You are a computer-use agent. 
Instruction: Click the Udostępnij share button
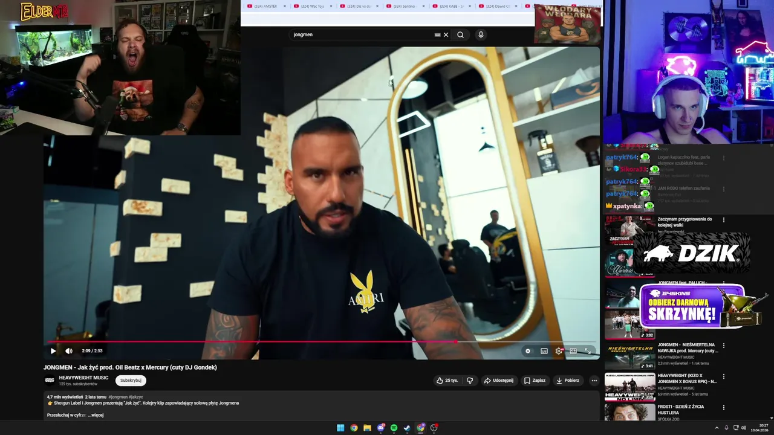pos(499,381)
